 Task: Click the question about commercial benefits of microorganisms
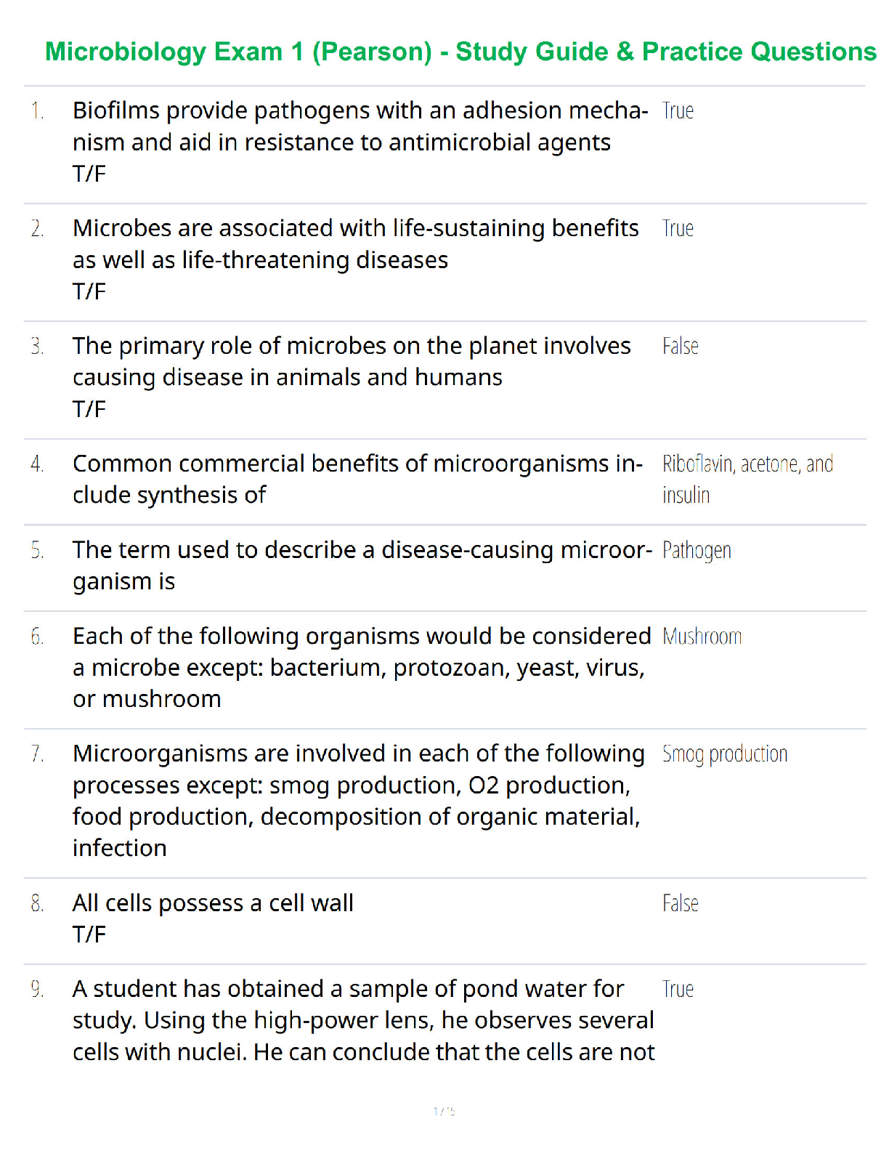357,479
